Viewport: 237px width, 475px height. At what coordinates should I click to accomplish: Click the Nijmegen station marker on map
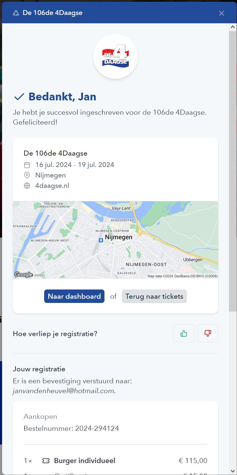[x=101, y=240]
